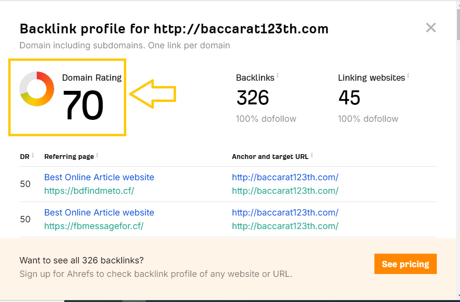Click the info icon beside Backlinks
Image resolution: width=460 pixels, height=302 pixels.
(x=278, y=76)
